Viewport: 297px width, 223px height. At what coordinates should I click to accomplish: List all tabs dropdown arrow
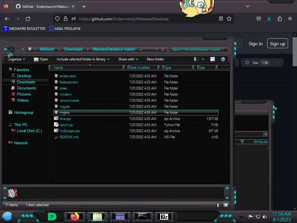click(248, 6)
